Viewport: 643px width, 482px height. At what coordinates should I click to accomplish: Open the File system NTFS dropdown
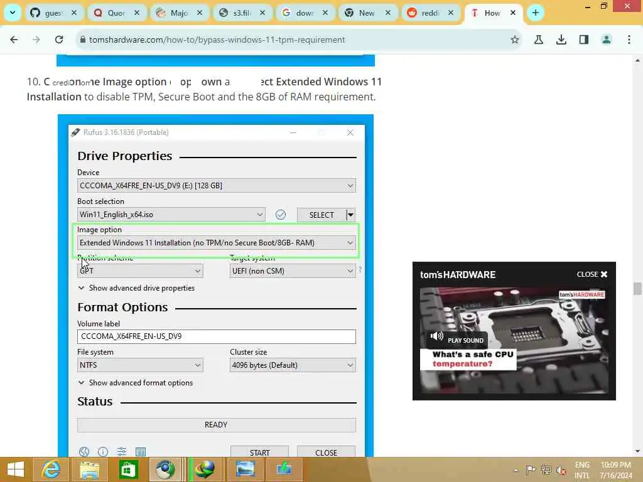[x=140, y=365]
